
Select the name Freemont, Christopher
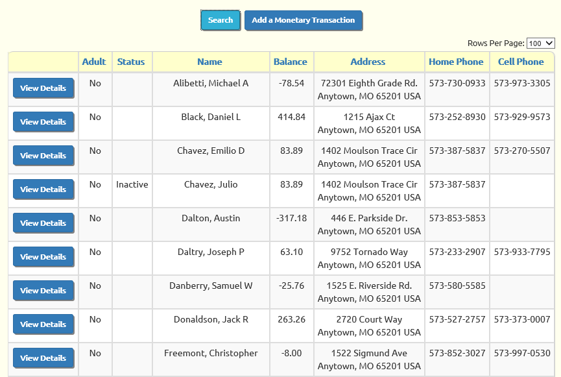[x=211, y=353]
